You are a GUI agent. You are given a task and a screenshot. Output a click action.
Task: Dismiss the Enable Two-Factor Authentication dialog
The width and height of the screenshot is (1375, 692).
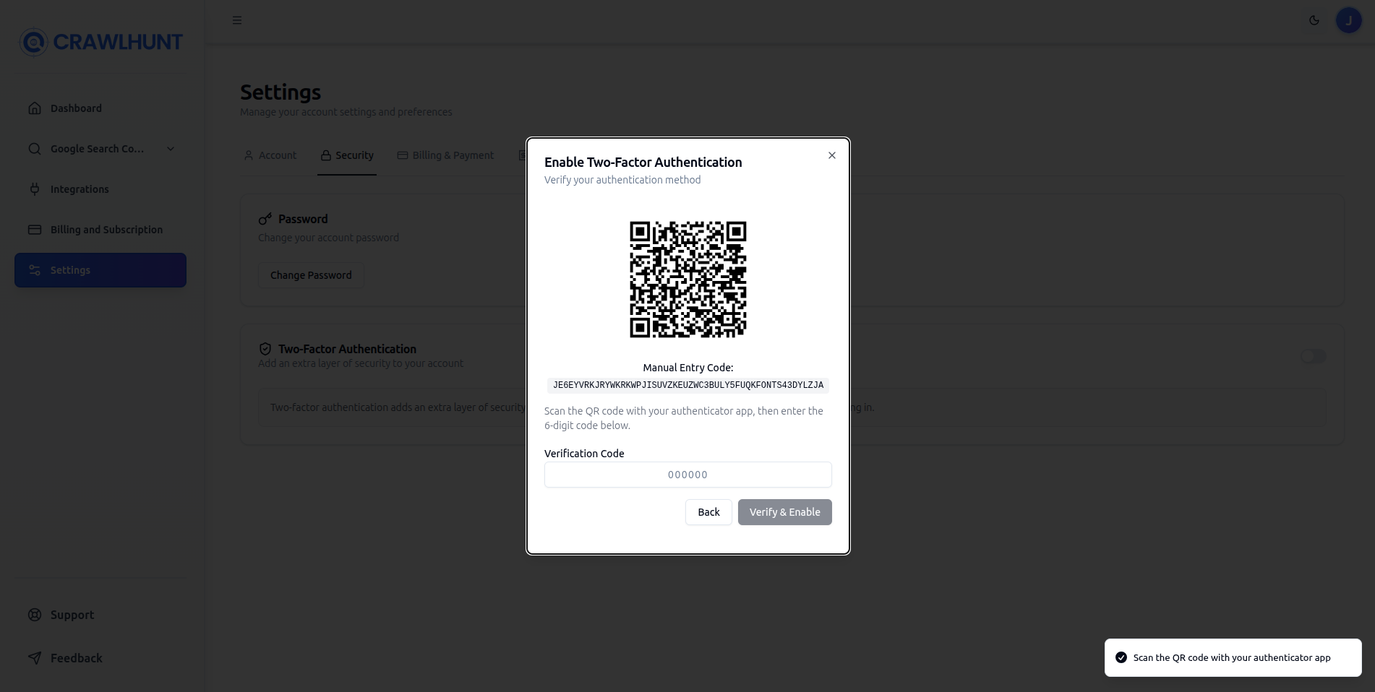point(831,155)
